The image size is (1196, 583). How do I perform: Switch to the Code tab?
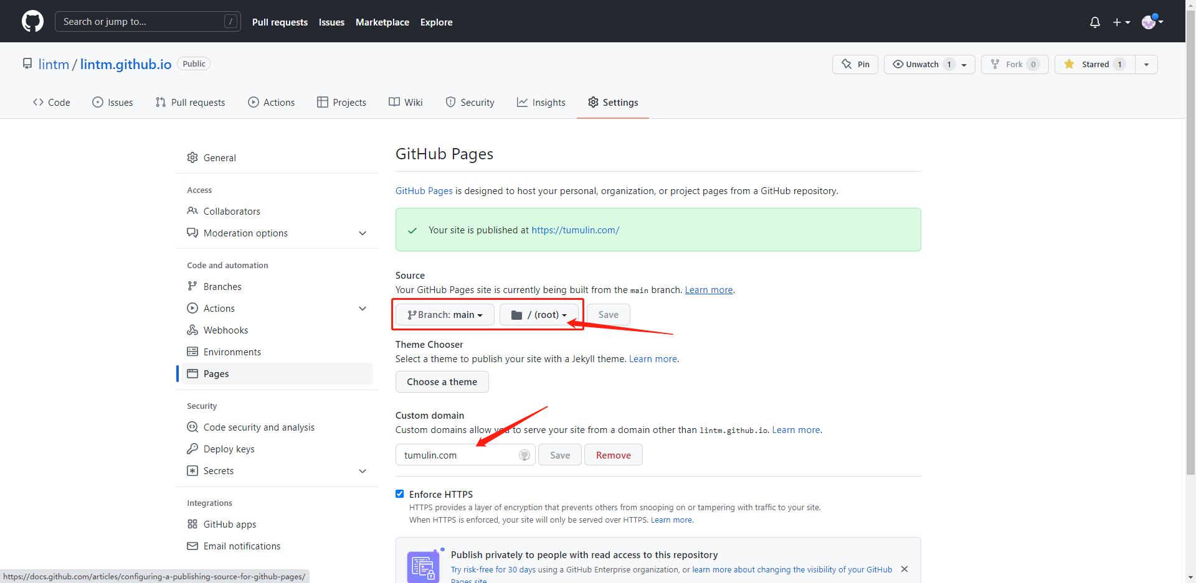click(x=52, y=103)
